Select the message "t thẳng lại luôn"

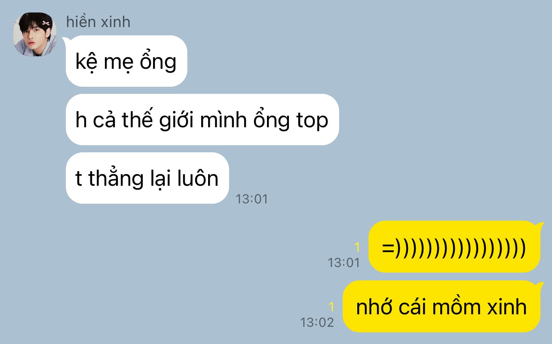tap(147, 178)
